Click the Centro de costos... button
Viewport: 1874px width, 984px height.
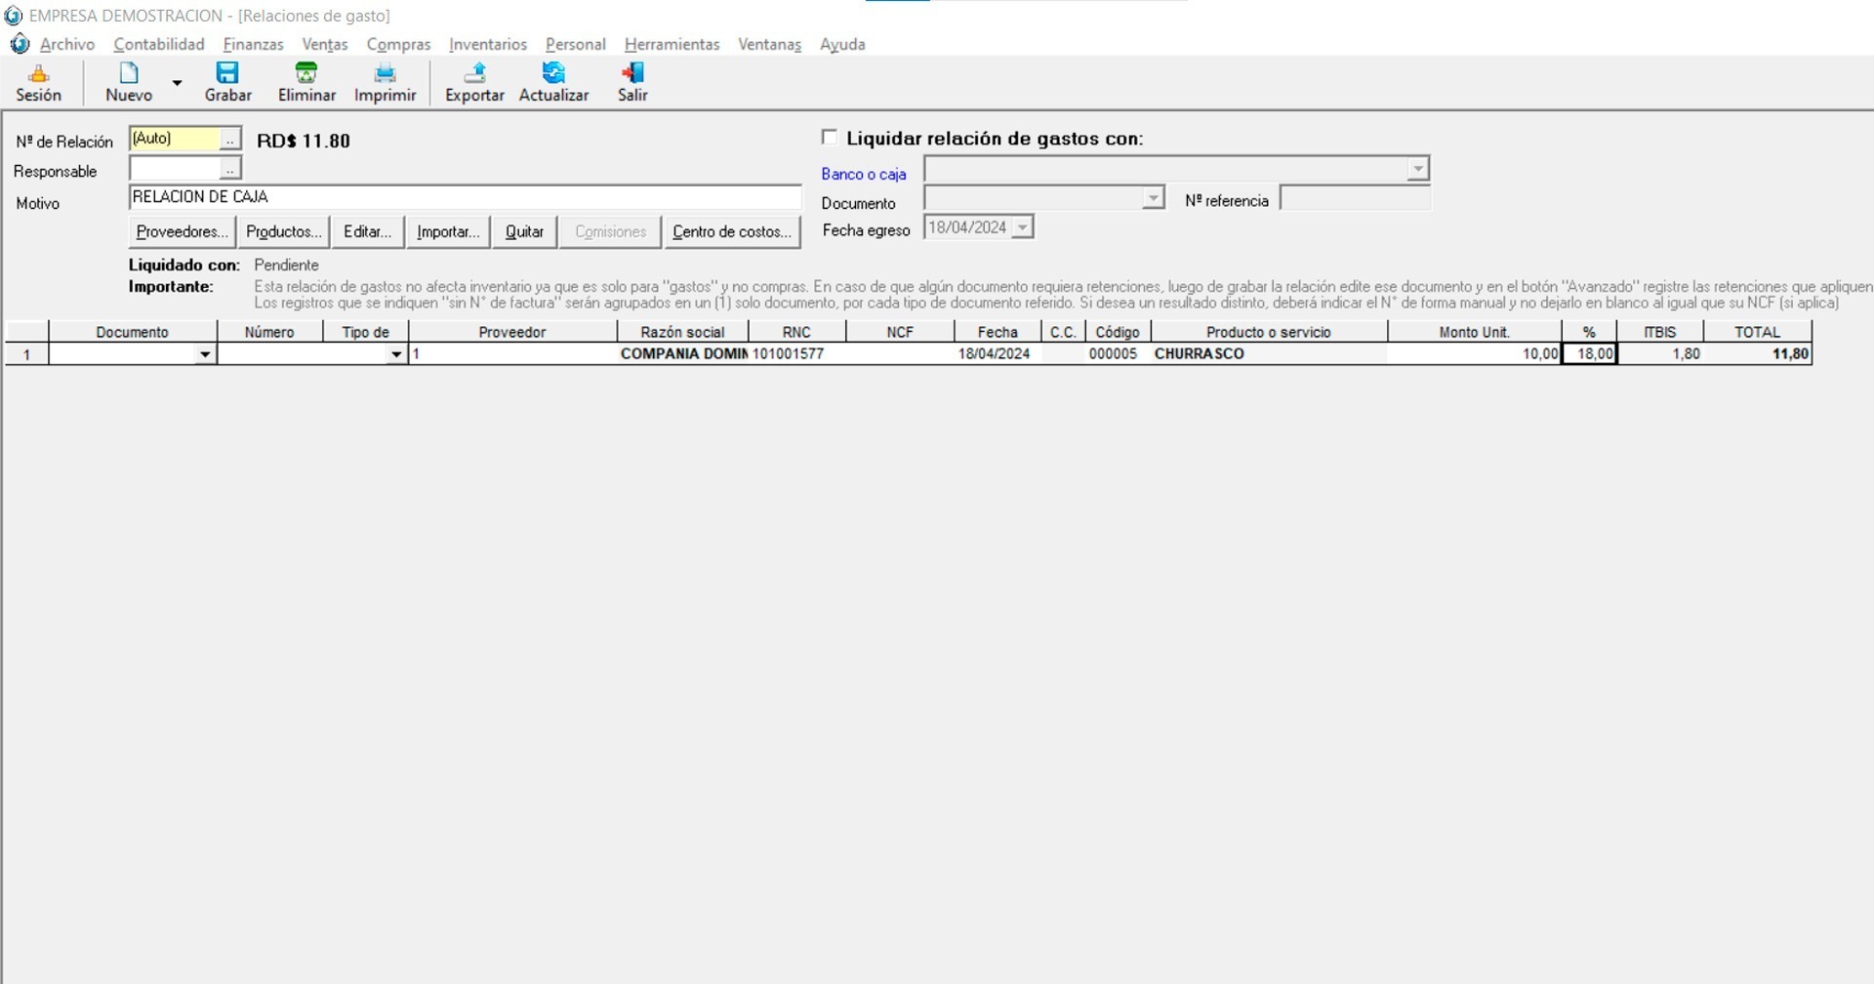pos(732,232)
